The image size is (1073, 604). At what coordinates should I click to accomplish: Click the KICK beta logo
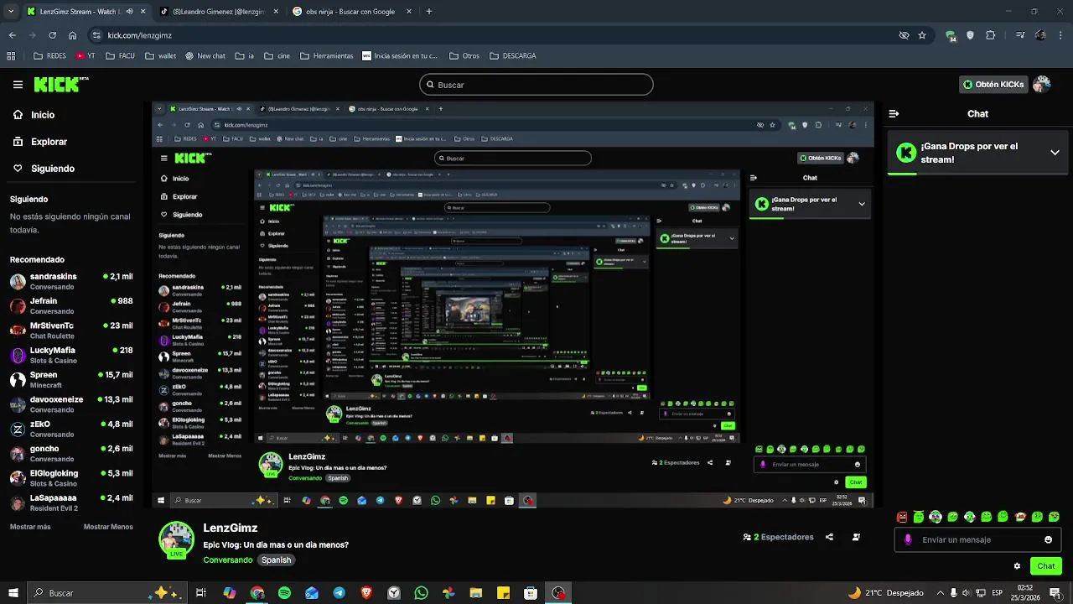(61, 85)
